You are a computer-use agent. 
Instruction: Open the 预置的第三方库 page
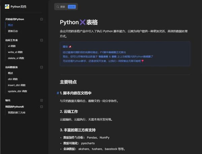16,113
